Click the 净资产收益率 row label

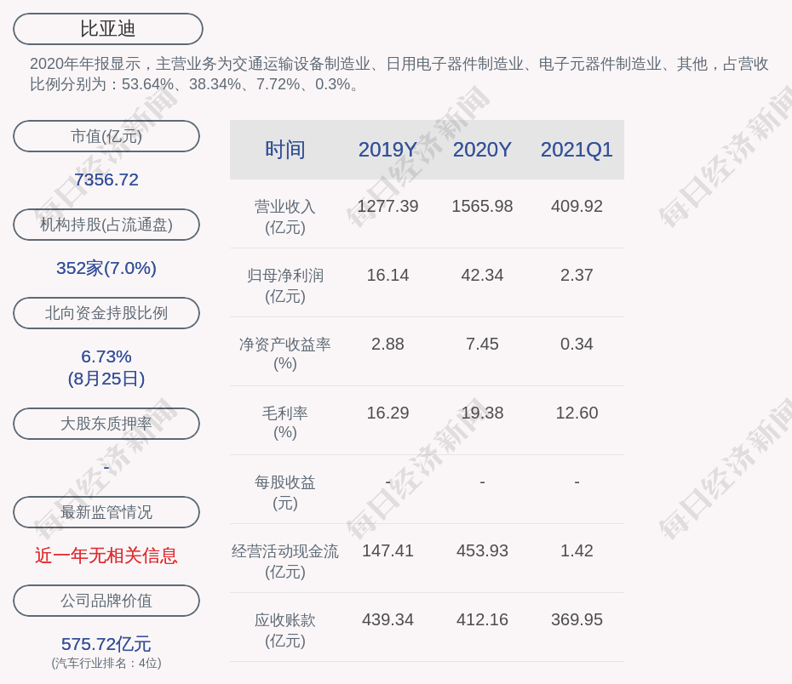[x=285, y=354]
